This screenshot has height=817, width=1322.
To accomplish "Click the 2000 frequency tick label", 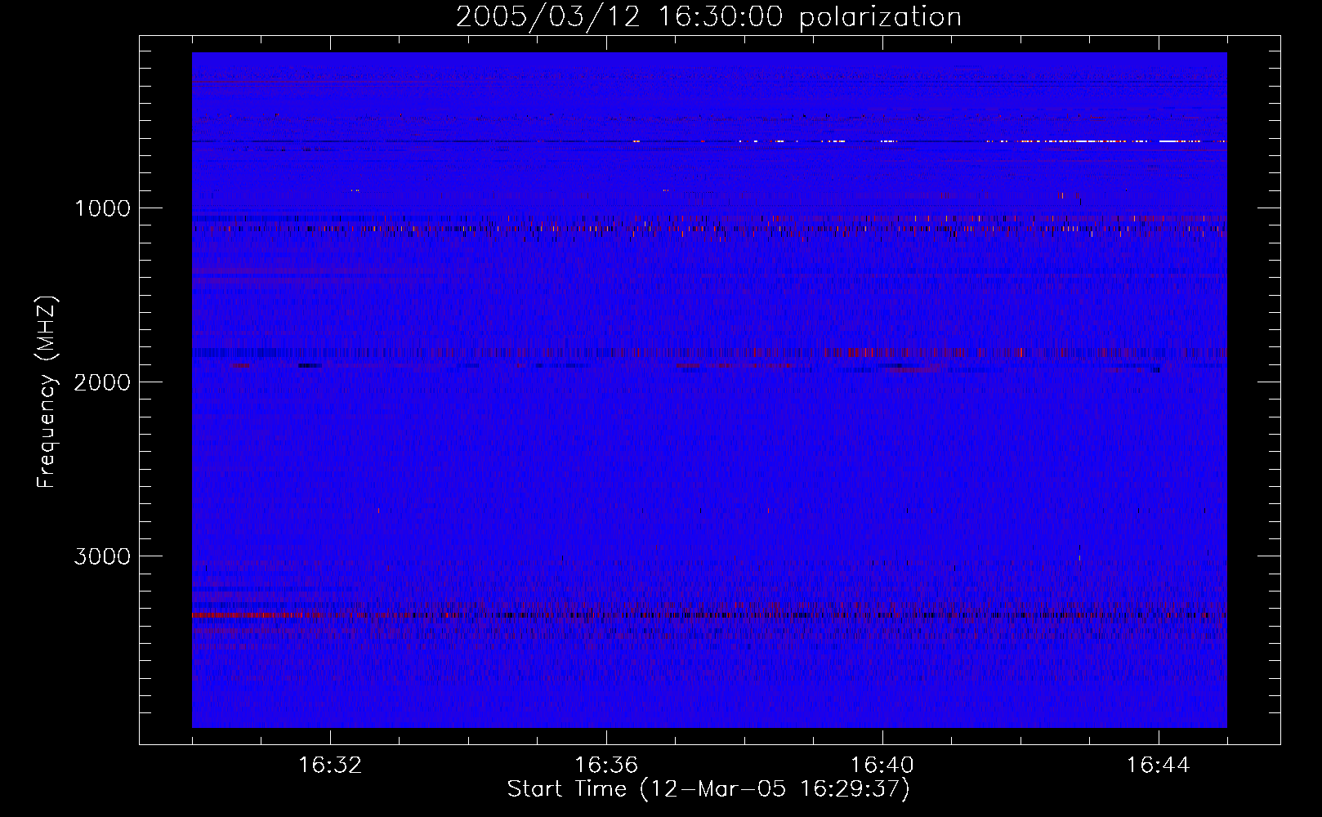I will click(102, 382).
